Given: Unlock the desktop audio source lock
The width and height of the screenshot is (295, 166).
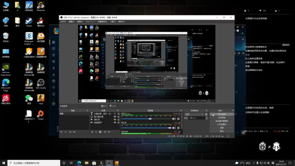Looking at the screenshot, I should click(x=118, y=122).
